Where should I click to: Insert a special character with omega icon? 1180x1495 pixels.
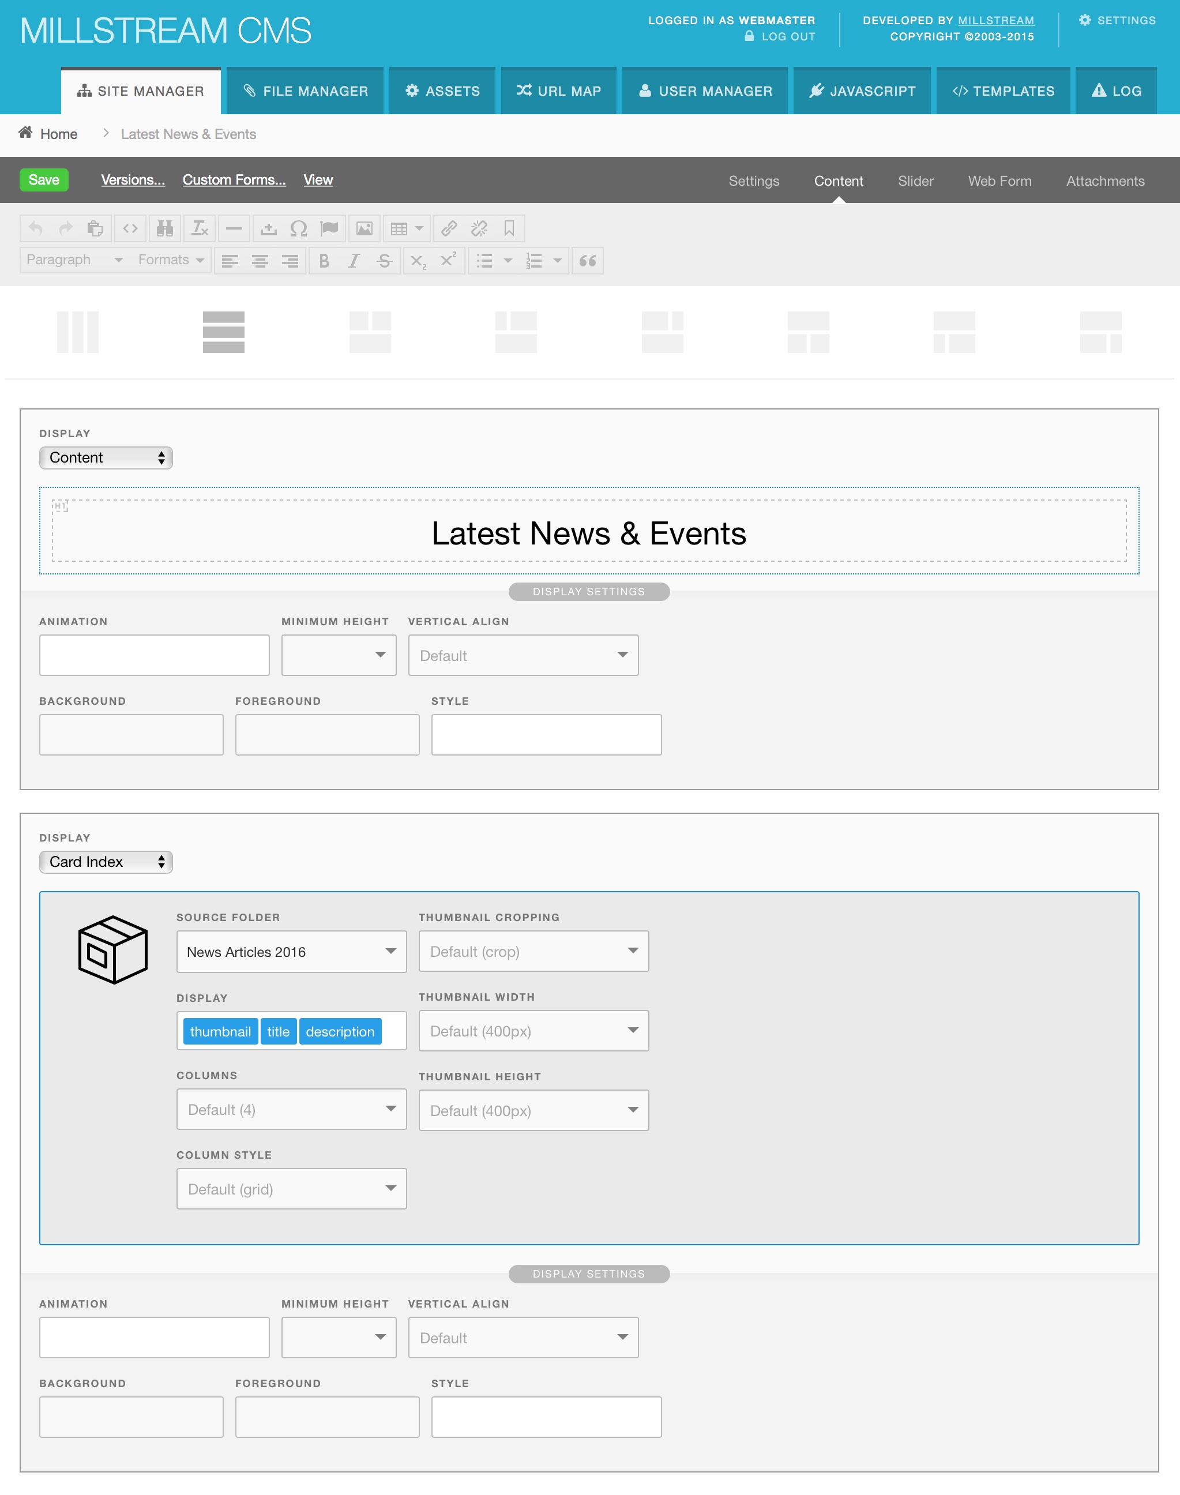[x=298, y=228]
